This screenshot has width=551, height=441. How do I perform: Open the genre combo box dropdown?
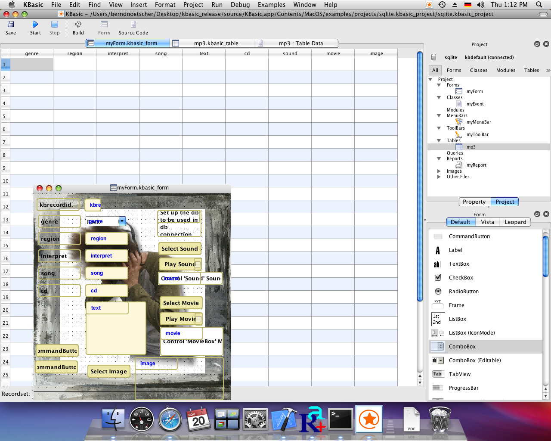[122, 221]
